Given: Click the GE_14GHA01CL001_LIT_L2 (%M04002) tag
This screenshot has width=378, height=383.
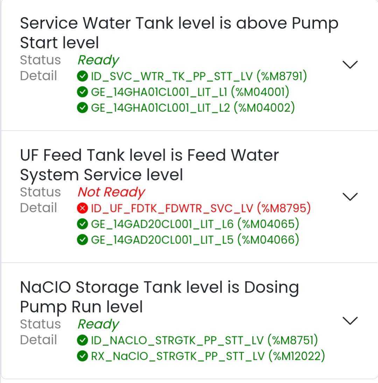Looking at the screenshot, I should coord(193,108).
